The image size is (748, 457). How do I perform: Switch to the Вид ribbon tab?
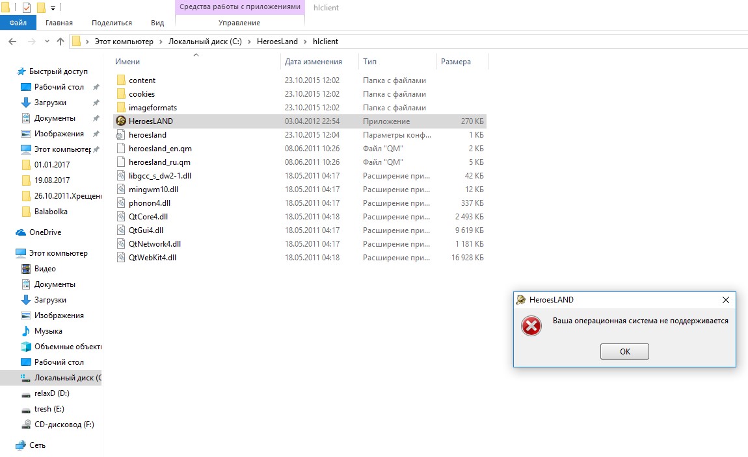(157, 23)
